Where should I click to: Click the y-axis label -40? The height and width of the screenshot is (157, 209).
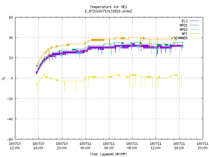click(10, 119)
